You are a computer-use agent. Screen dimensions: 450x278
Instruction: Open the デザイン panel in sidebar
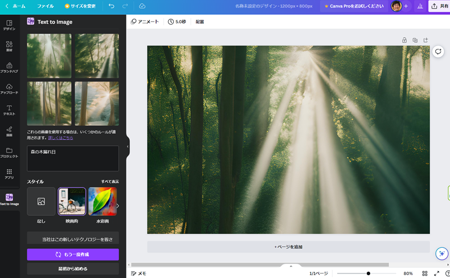tap(9, 25)
